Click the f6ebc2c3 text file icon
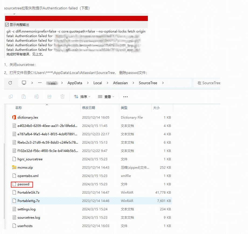 [14, 143]
